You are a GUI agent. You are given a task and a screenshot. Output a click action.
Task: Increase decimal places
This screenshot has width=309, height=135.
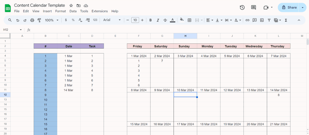click(88, 20)
